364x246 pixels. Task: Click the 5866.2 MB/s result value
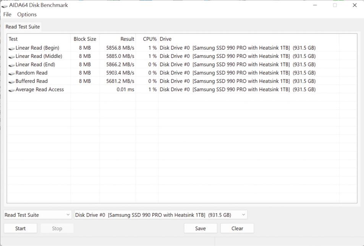coord(120,65)
